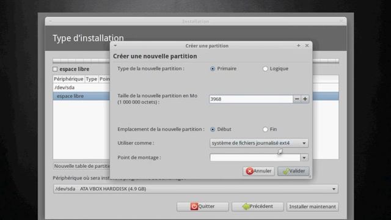Screen dimensions: 391x220
Task: Click the red power icon on Quitter
Action: 194,207
